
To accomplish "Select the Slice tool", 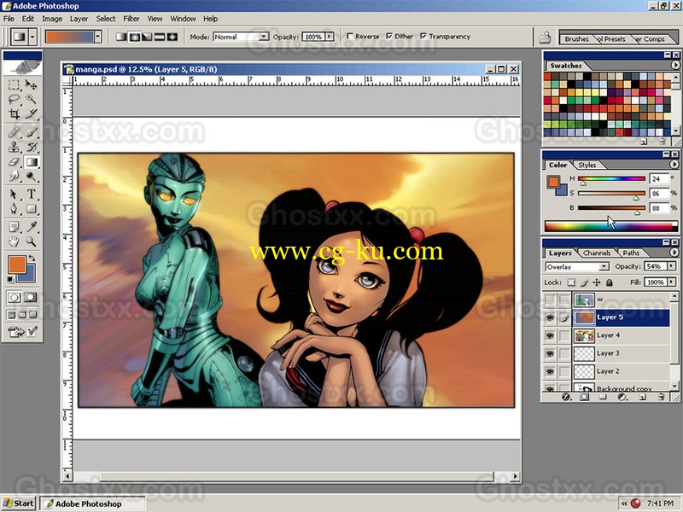I will [x=31, y=114].
